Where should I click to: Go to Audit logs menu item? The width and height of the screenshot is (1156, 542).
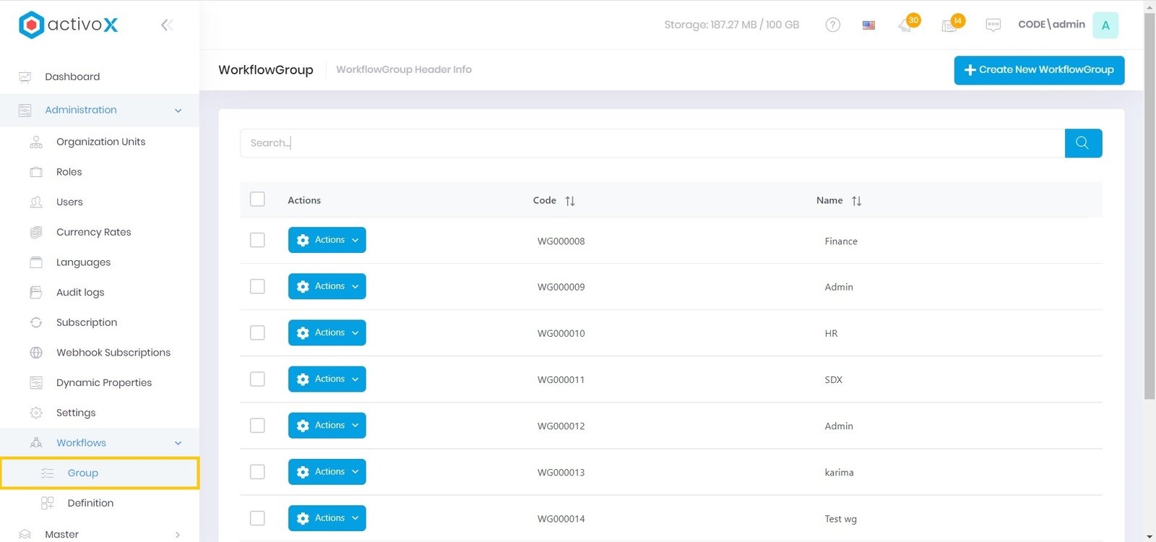pos(80,293)
